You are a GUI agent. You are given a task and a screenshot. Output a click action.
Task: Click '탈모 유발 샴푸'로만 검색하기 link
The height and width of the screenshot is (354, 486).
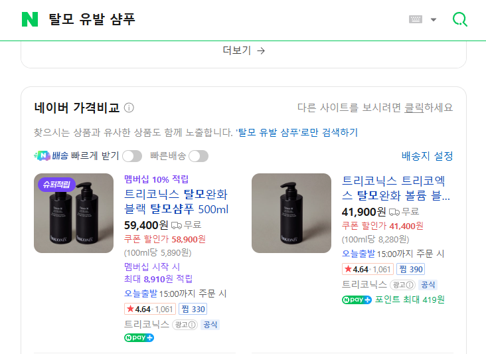coord(297,132)
